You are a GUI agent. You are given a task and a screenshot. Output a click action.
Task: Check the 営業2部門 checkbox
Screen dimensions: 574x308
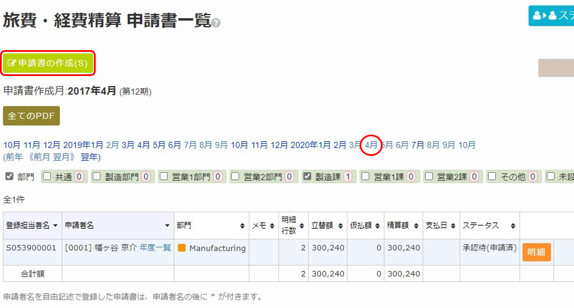(x=235, y=177)
